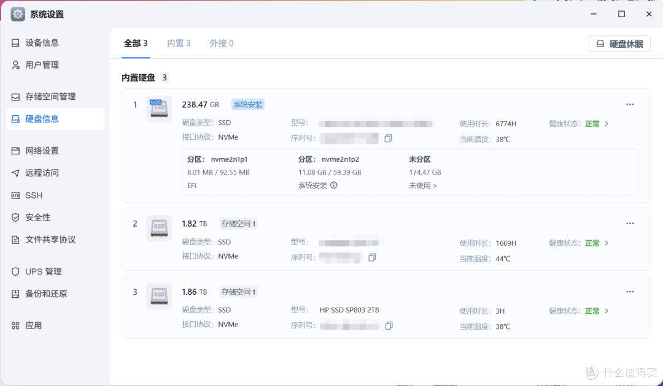Click 存储空间 1 tag on disk 3
663x386 pixels.
pos(238,292)
